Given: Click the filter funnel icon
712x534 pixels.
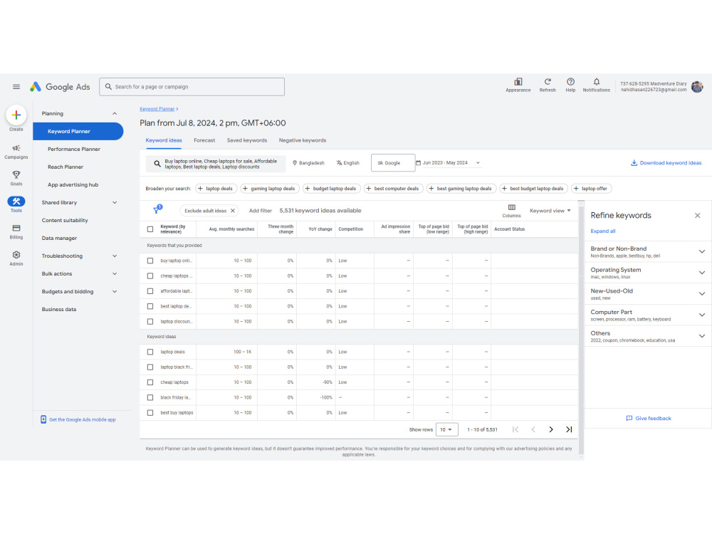Looking at the screenshot, I should [x=157, y=209].
